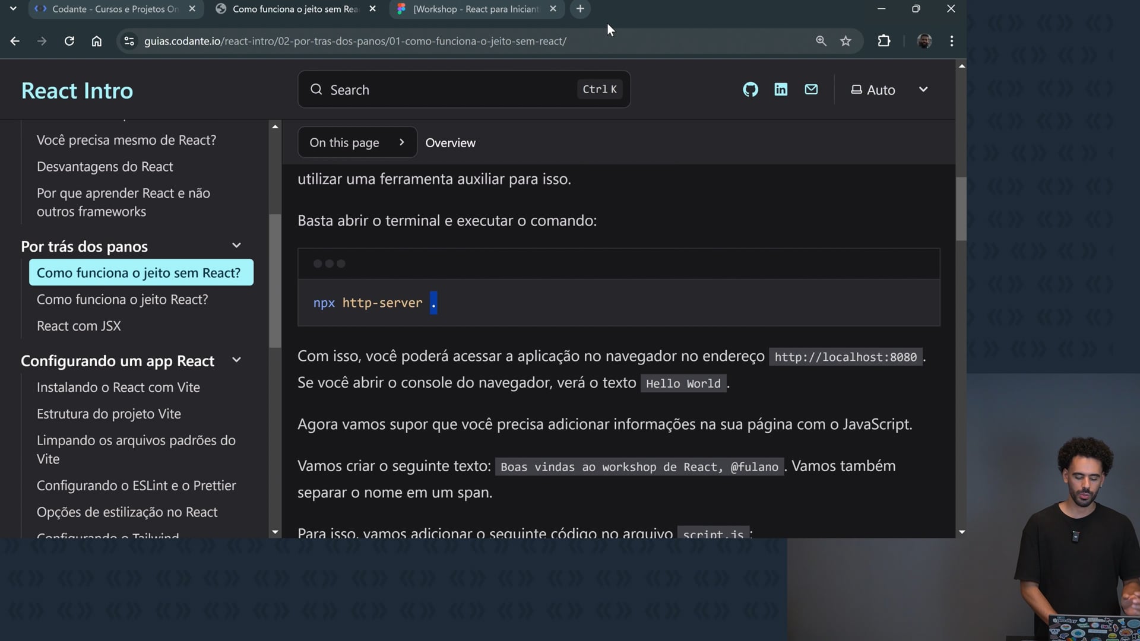This screenshot has height=641, width=1140.
Task: Close the Como funciona o jeito tab
Action: pyautogui.click(x=372, y=9)
